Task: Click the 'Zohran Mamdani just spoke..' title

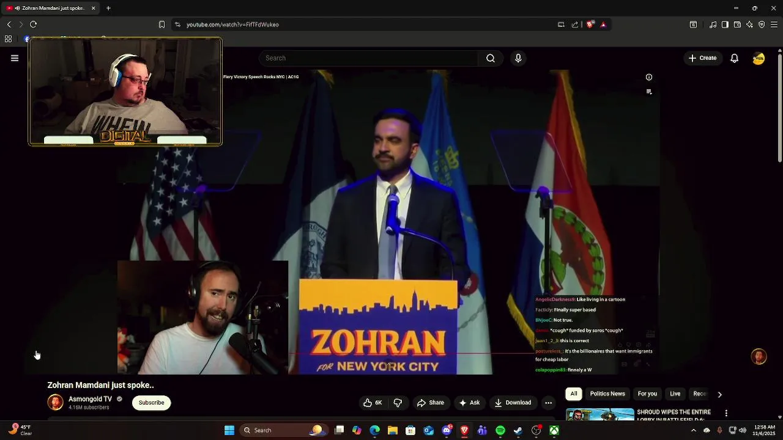Action: coord(100,385)
